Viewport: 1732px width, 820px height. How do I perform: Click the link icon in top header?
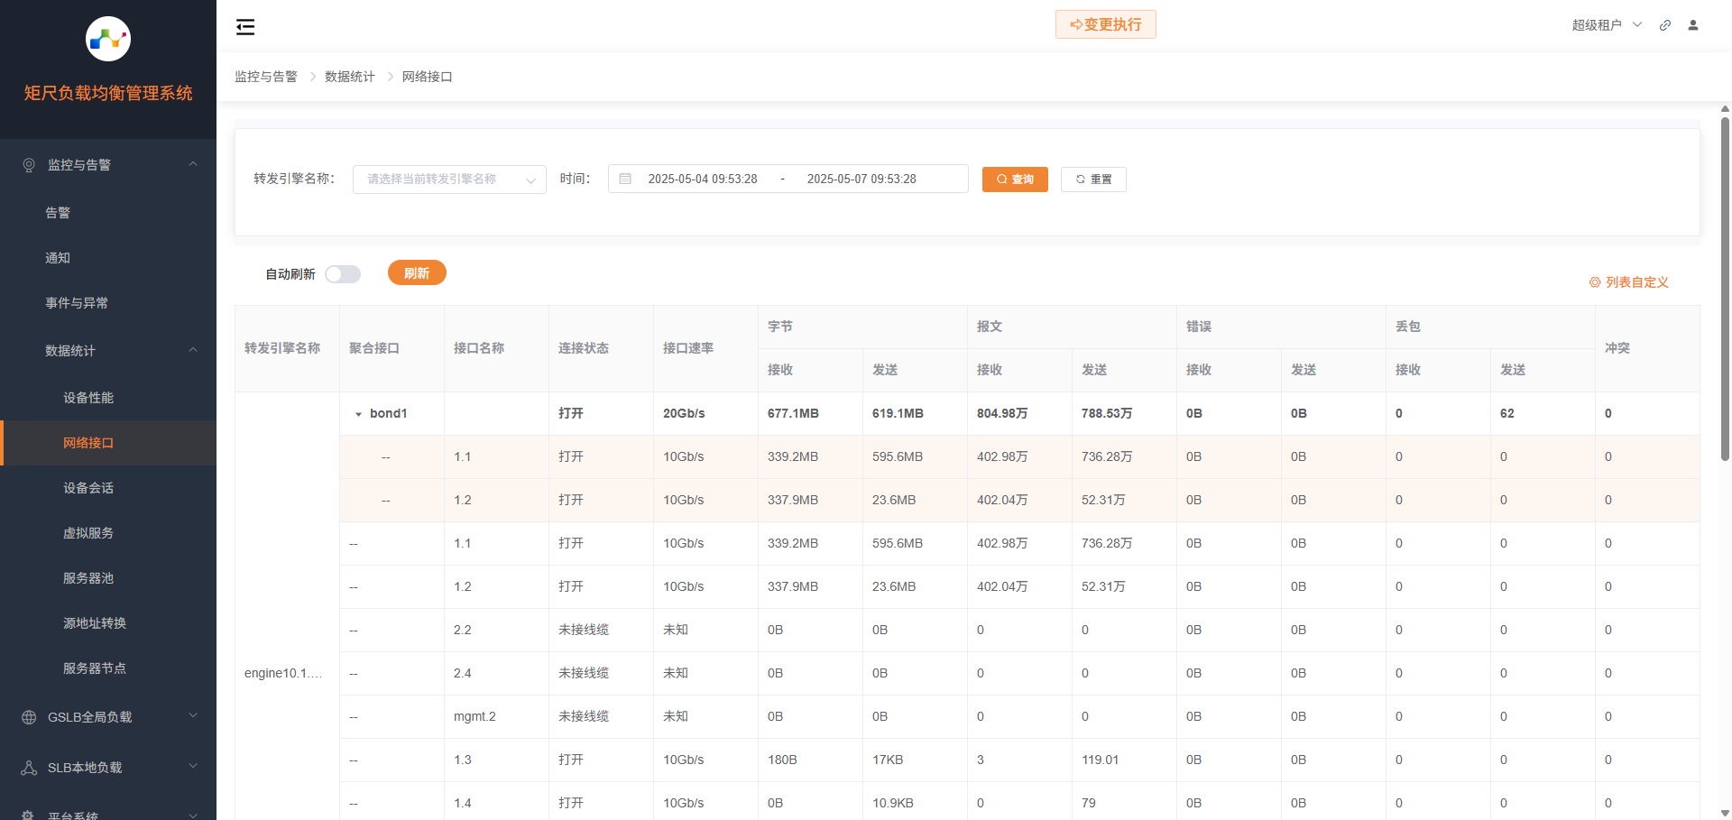(x=1665, y=25)
